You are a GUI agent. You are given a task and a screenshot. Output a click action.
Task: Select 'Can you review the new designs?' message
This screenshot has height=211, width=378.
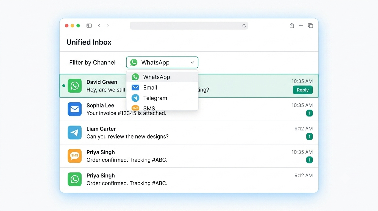[127, 137]
